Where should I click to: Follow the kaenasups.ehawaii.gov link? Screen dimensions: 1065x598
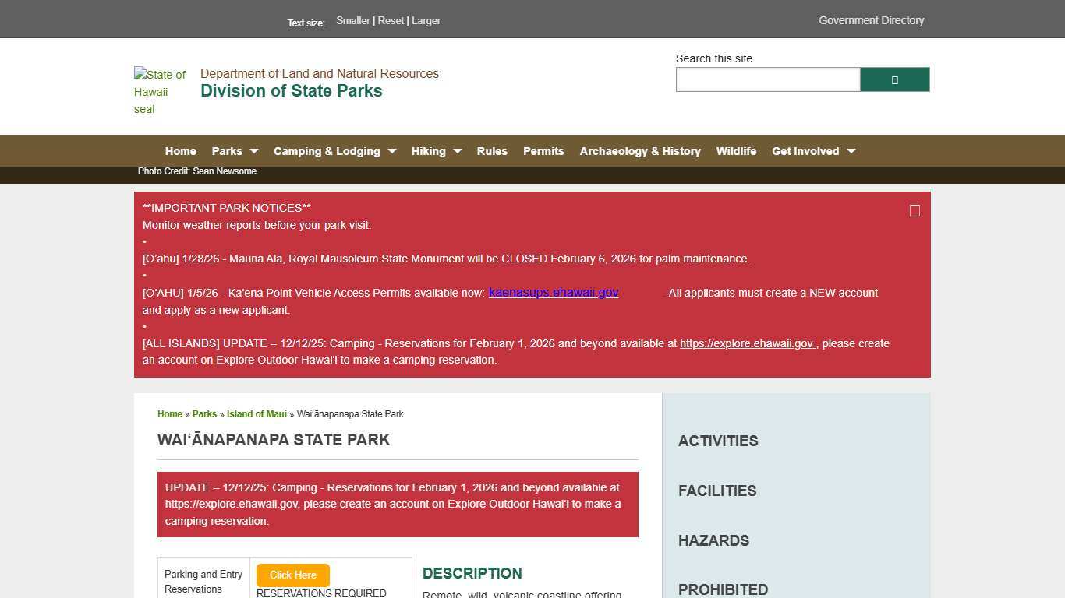point(553,293)
